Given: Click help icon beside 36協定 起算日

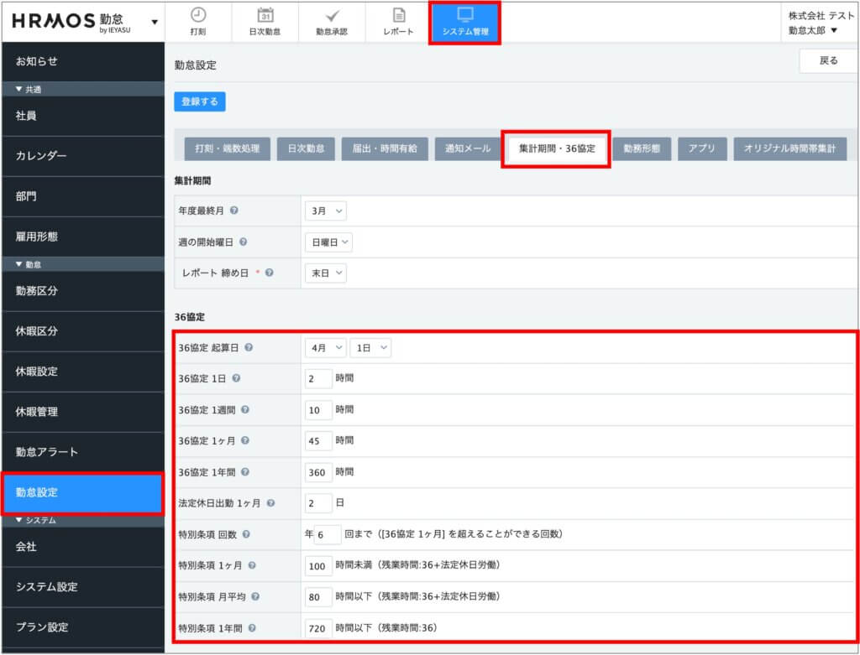Looking at the screenshot, I should (x=249, y=347).
